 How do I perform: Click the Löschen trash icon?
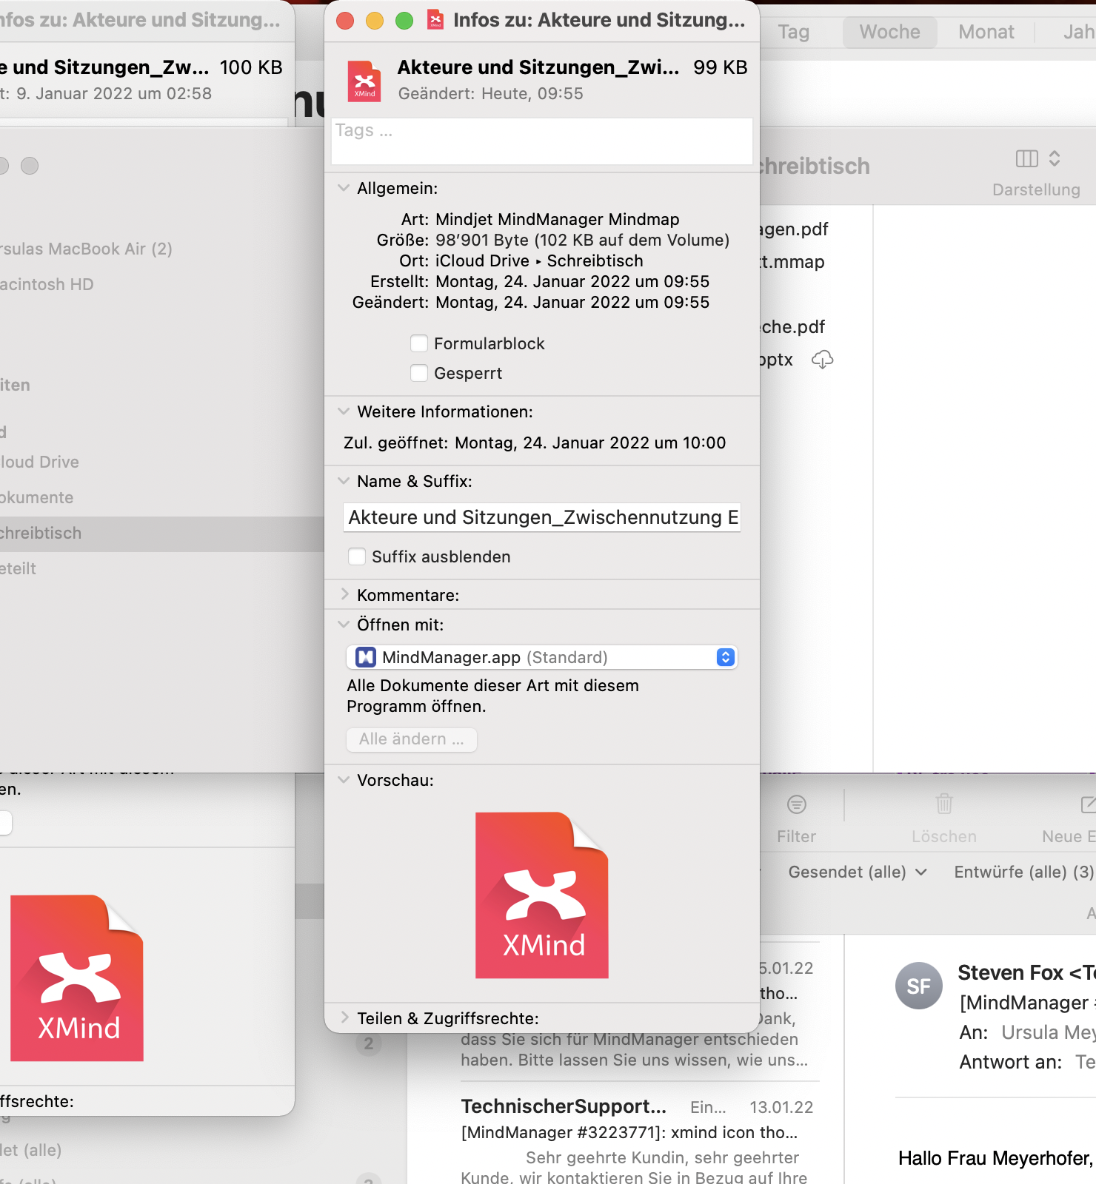pyautogui.click(x=943, y=804)
